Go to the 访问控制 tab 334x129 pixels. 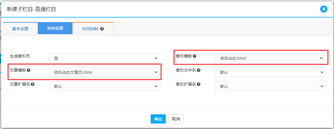[x=90, y=29]
